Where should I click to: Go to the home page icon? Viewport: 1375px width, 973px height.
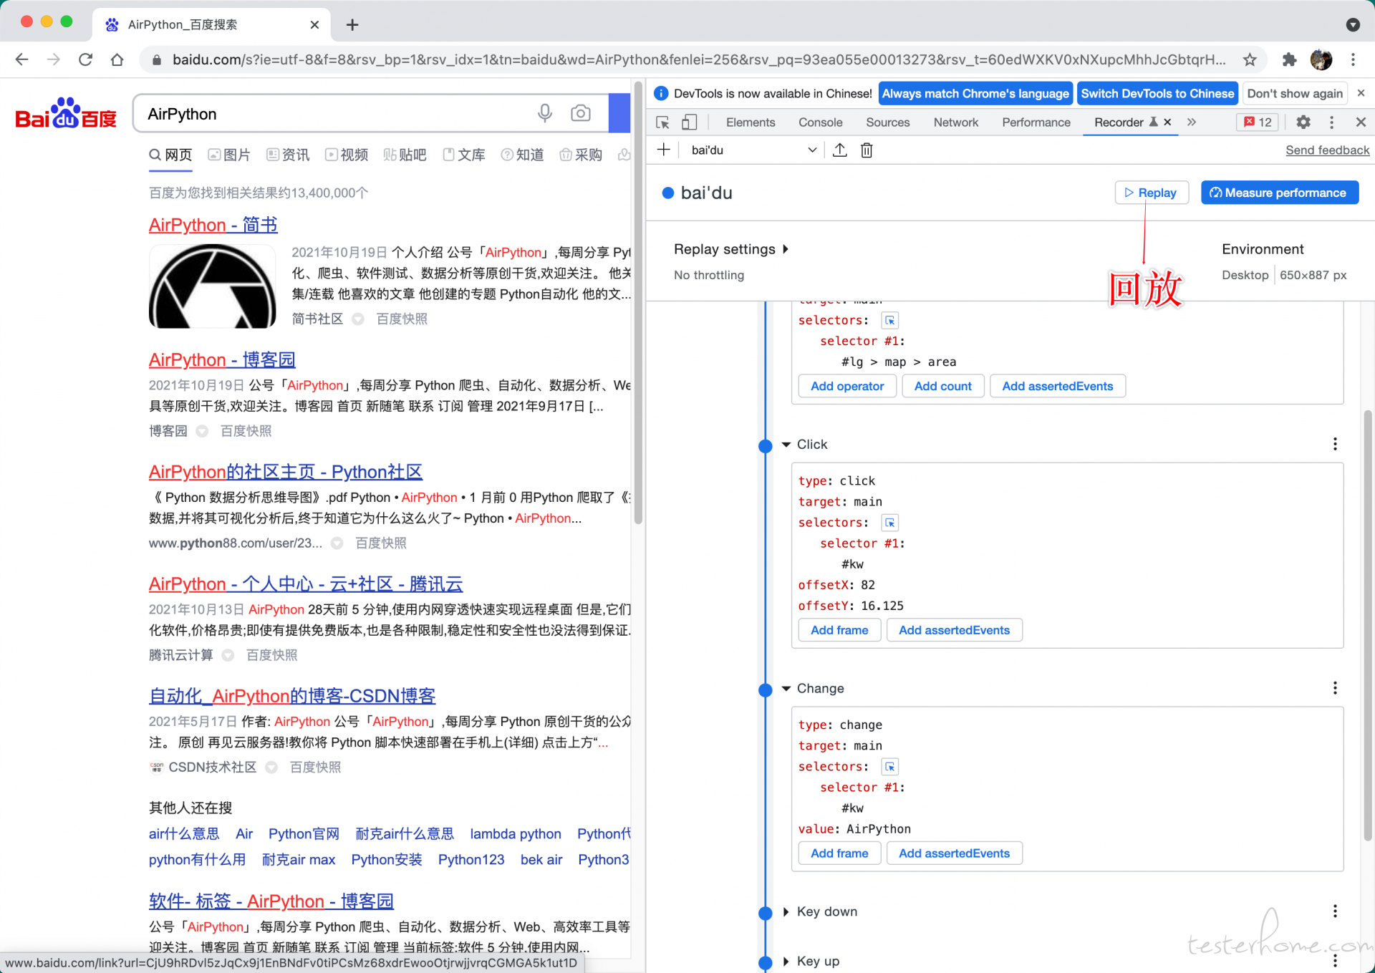point(117,59)
